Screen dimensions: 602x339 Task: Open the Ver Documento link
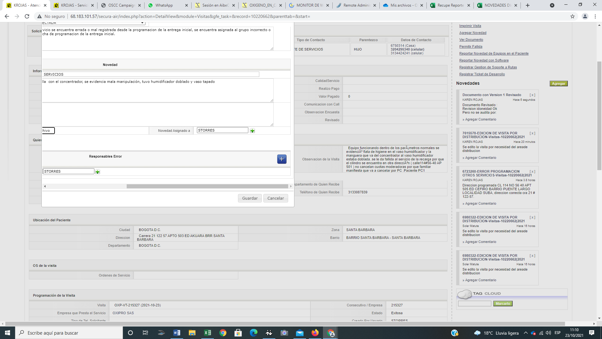tap(471, 40)
